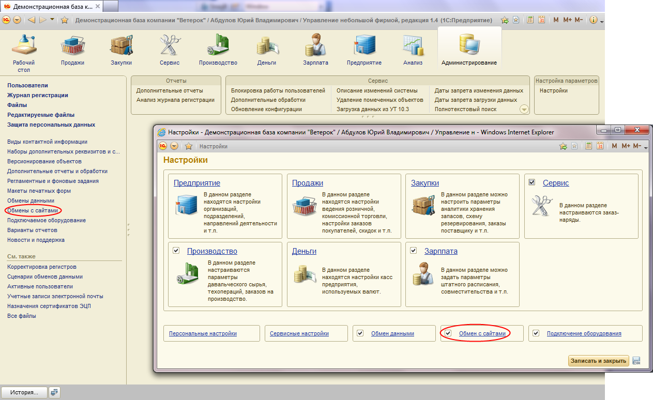This screenshot has height=400, width=653.
Task: Open the main menu dropdown next to 1C logo
Action: [x=17, y=20]
